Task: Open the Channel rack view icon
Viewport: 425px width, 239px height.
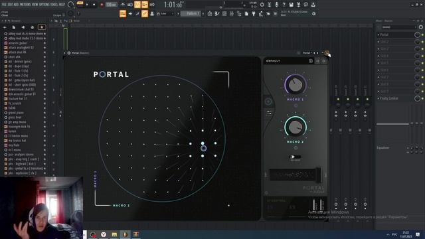Action: (224, 13)
